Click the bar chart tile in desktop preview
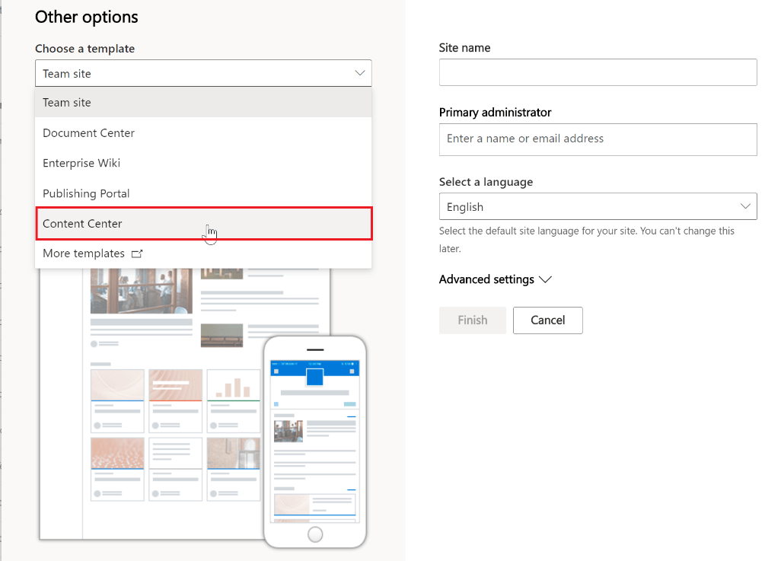 233,386
